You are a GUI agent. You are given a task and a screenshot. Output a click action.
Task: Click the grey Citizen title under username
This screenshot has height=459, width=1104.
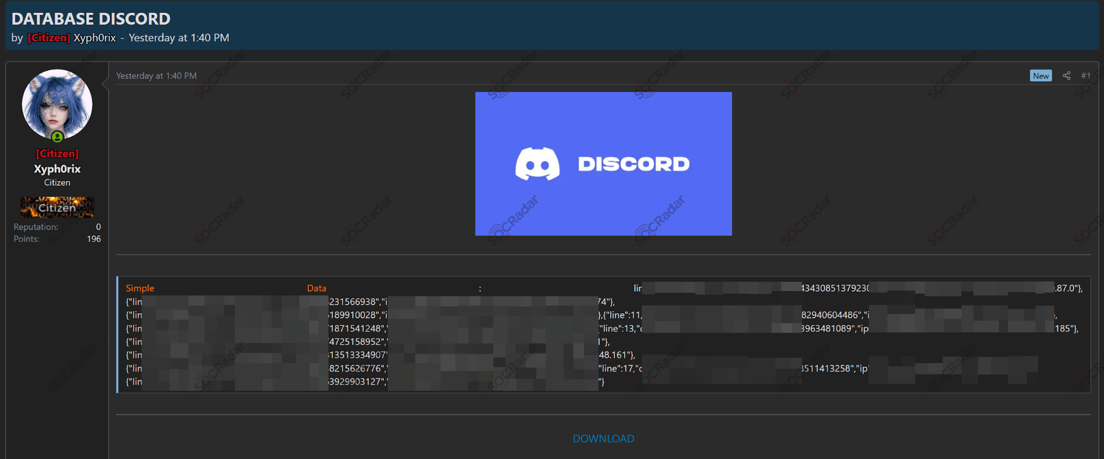coord(57,183)
